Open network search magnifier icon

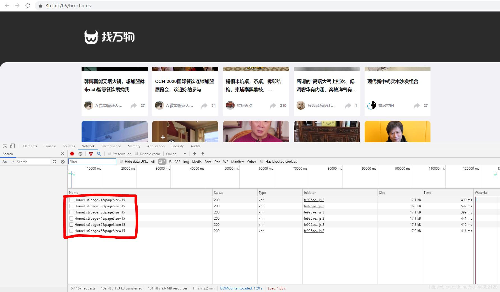99,154
